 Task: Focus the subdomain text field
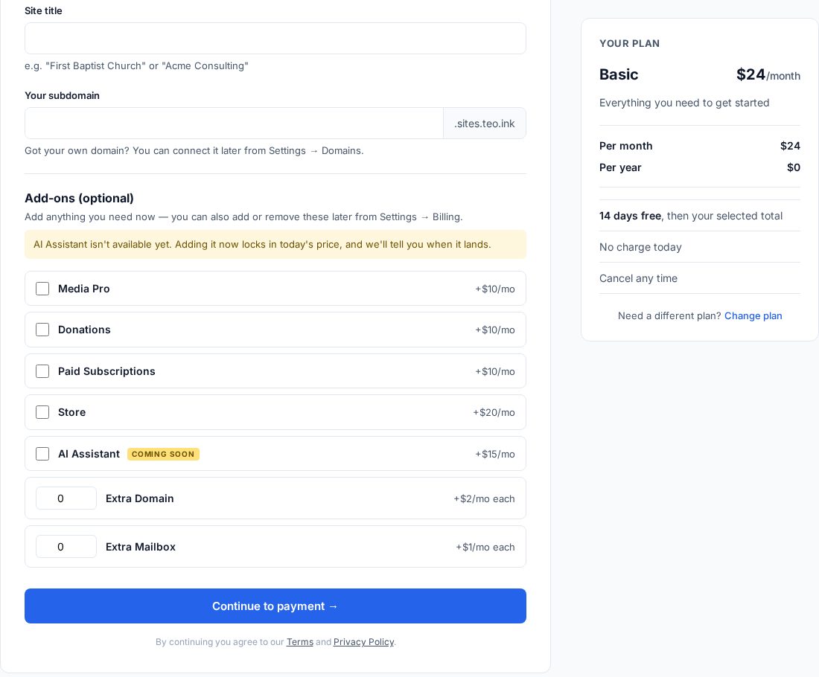(234, 123)
